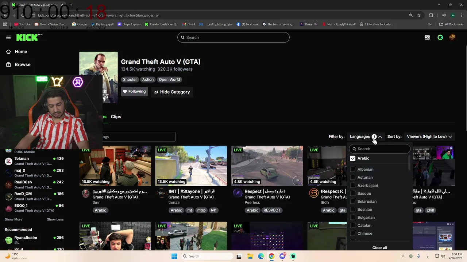Click the zoom magnifier icon in address bar
Viewport: 467px width, 262px height.
[x=411, y=15]
